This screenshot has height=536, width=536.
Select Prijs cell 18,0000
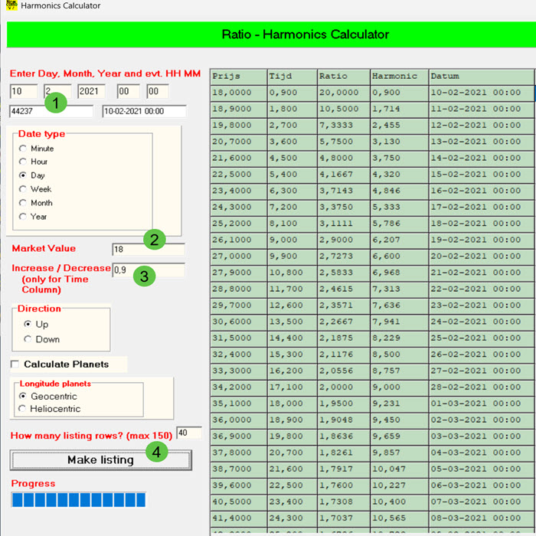point(239,93)
